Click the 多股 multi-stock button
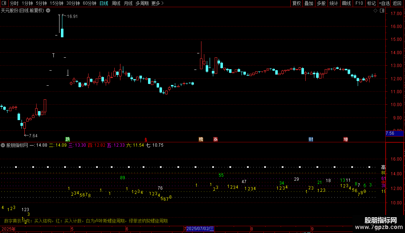The width and height of the screenshot is (405, 233). [321, 3]
